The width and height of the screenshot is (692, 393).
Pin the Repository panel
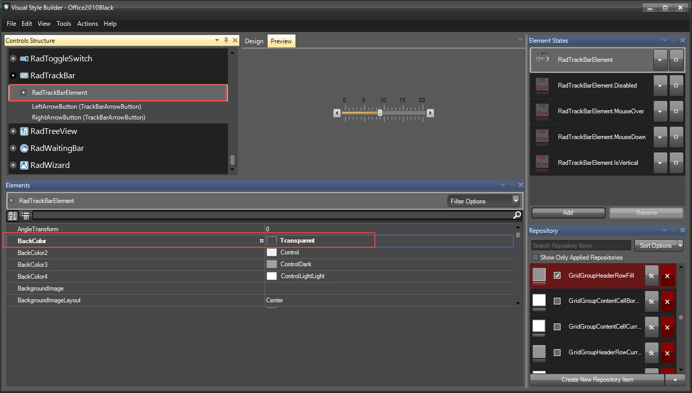pyautogui.click(x=673, y=230)
